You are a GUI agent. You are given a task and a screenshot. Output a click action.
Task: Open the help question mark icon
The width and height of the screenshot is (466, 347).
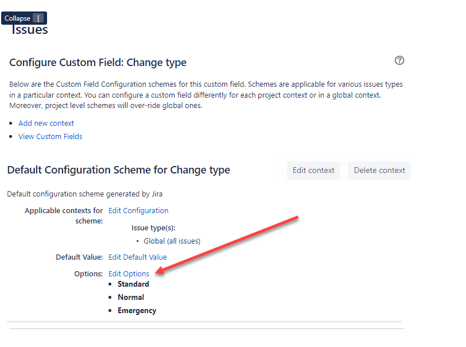tap(399, 60)
